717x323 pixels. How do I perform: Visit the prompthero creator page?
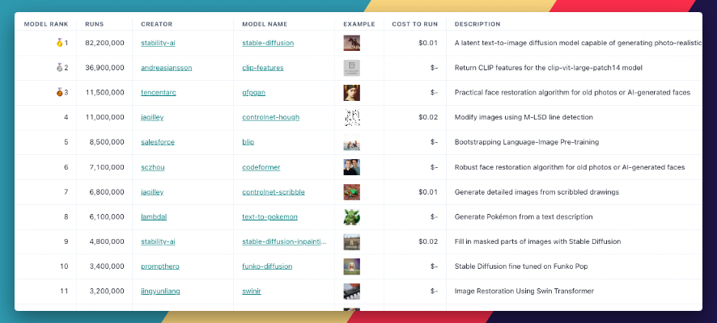[x=160, y=266]
